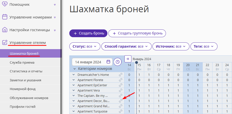Open Профили гостей section

pos(31,107)
